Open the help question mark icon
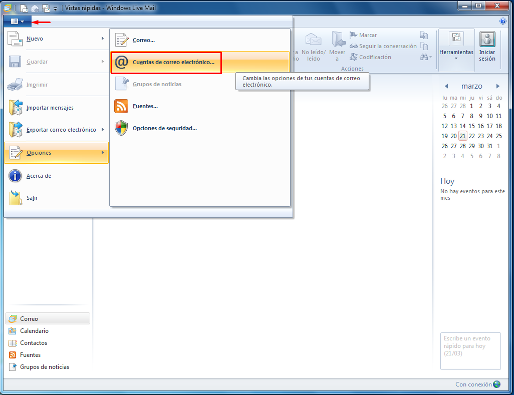This screenshot has height=395, width=514. point(503,22)
